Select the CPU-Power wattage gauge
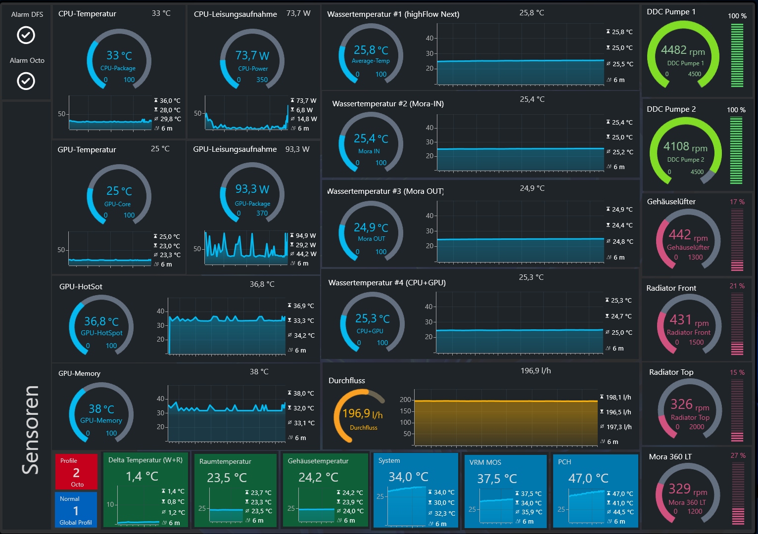Viewport: 758px width, 534px height. [x=252, y=59]
